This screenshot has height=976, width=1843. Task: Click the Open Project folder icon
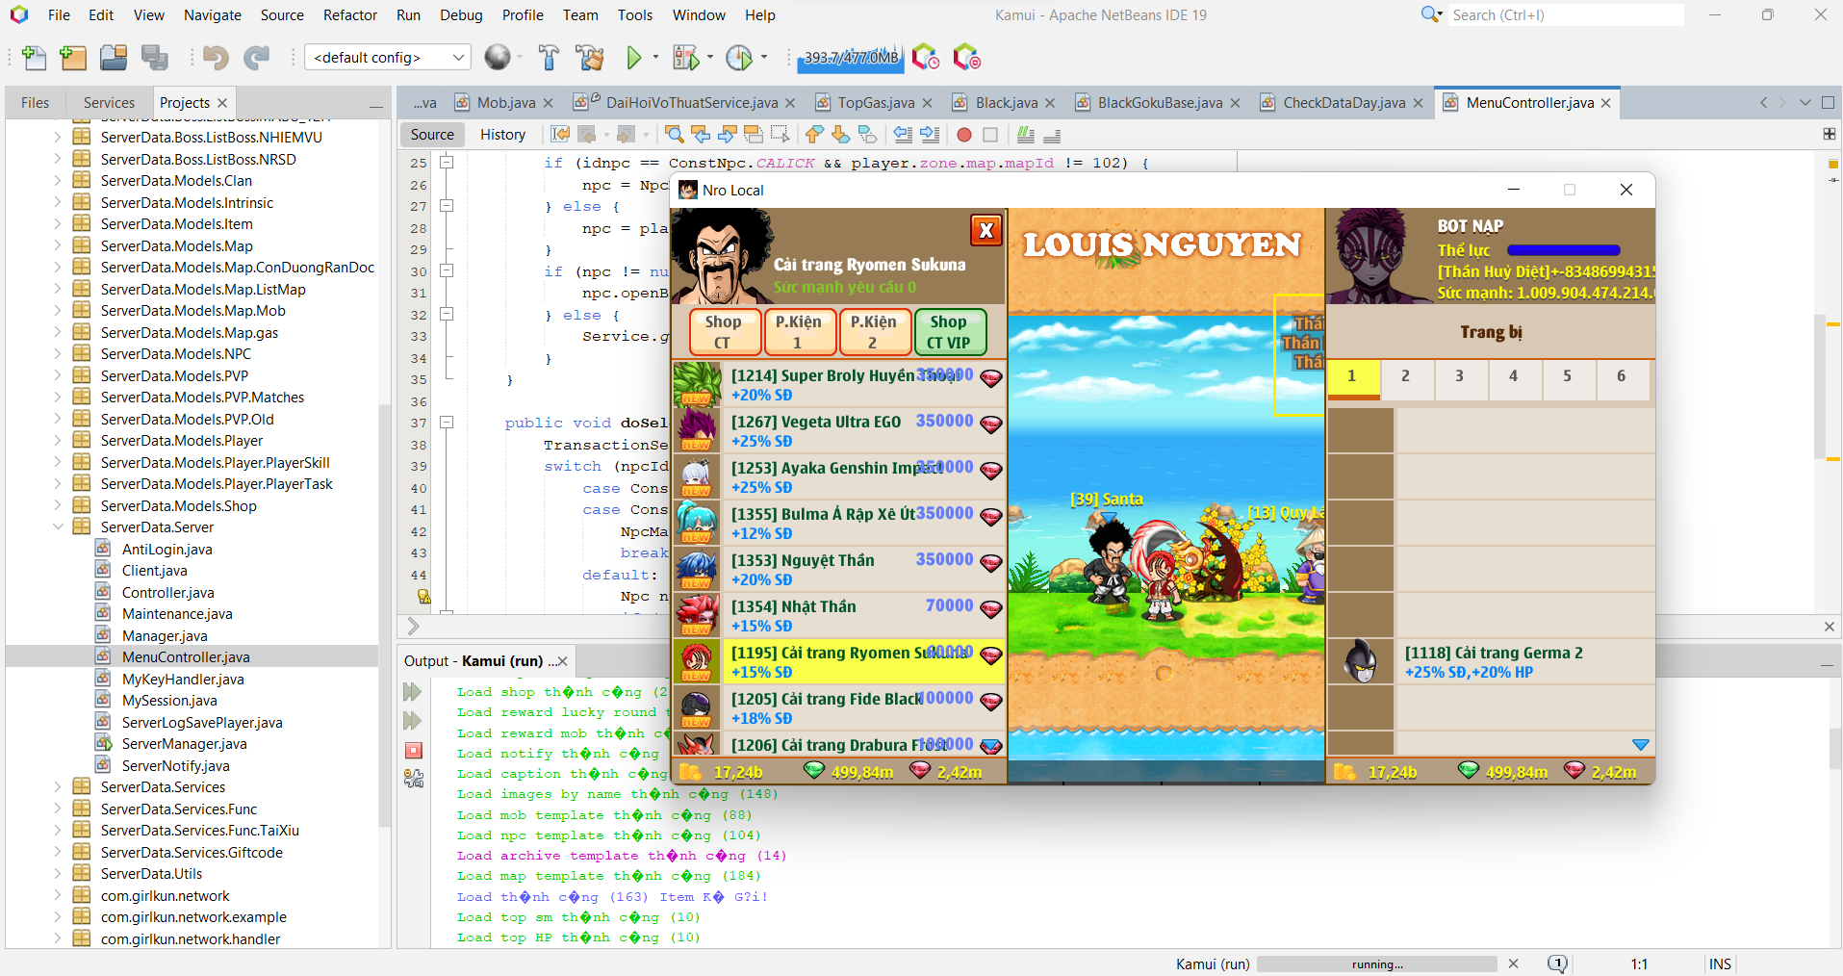point(114,58)
